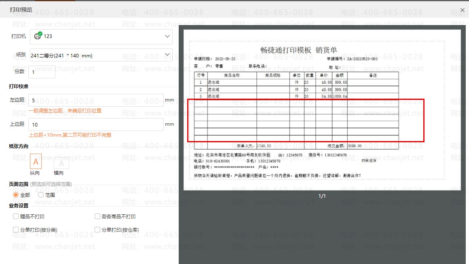Click the orange hint 一般调整左边距
469x264 pixels.
[65, 111]
